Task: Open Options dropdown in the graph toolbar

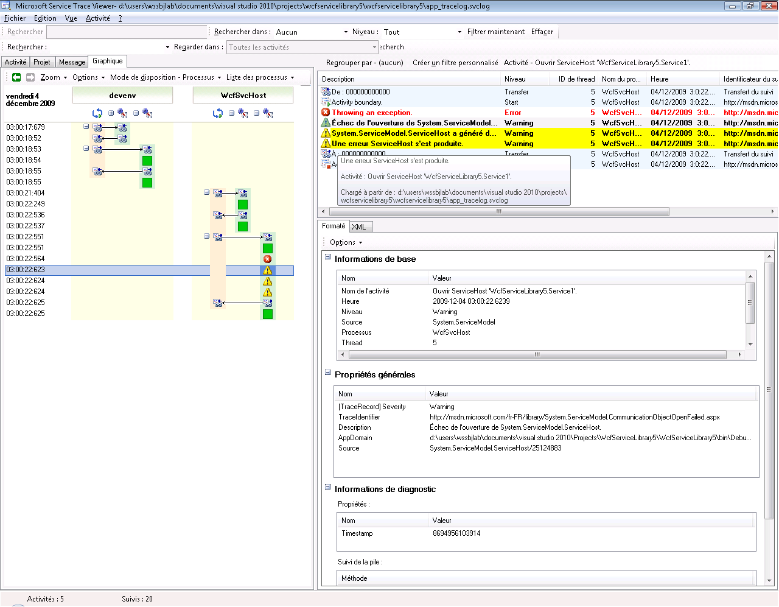Action: (x=88, y=77)
